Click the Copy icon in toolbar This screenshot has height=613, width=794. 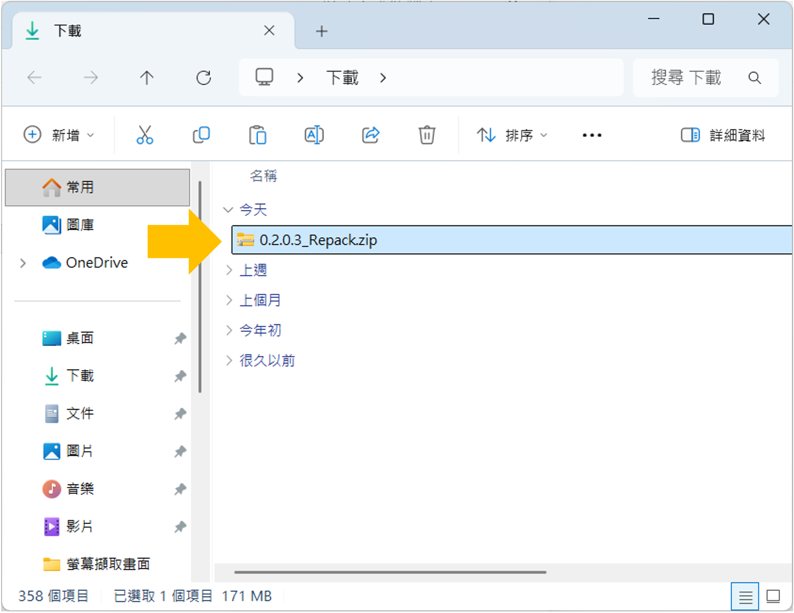coord(201,135)
